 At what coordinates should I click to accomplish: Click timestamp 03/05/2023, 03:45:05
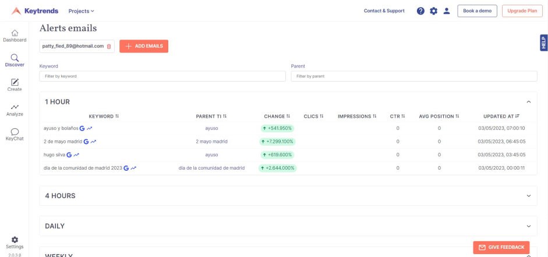coord(501,154)
